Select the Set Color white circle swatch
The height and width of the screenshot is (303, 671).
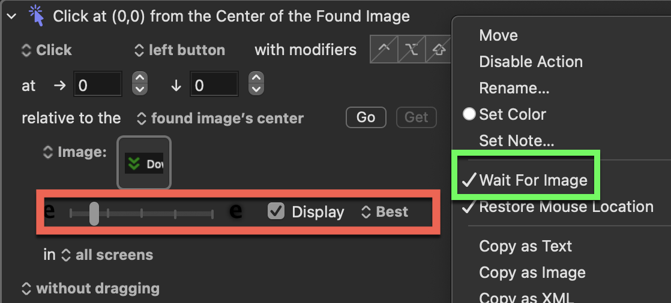point(469,114)
